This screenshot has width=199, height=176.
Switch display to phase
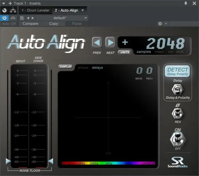[83, 68]
